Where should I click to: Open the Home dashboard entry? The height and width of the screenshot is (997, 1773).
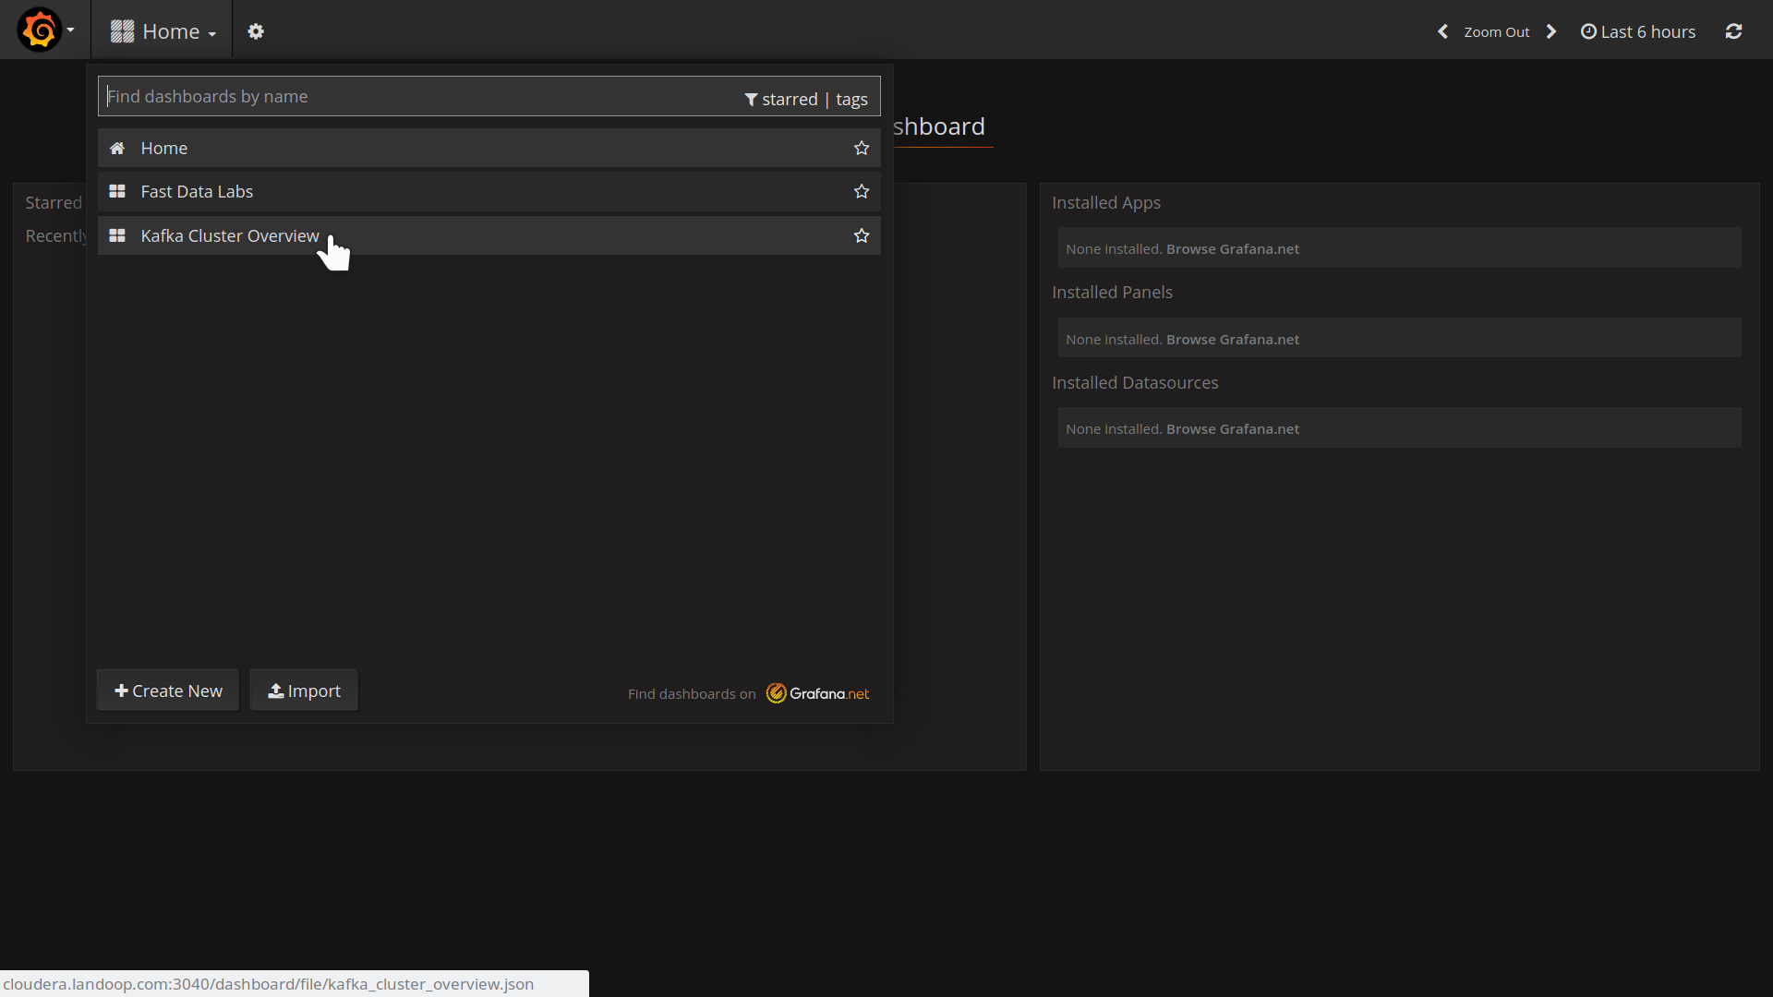pos(489,148)
